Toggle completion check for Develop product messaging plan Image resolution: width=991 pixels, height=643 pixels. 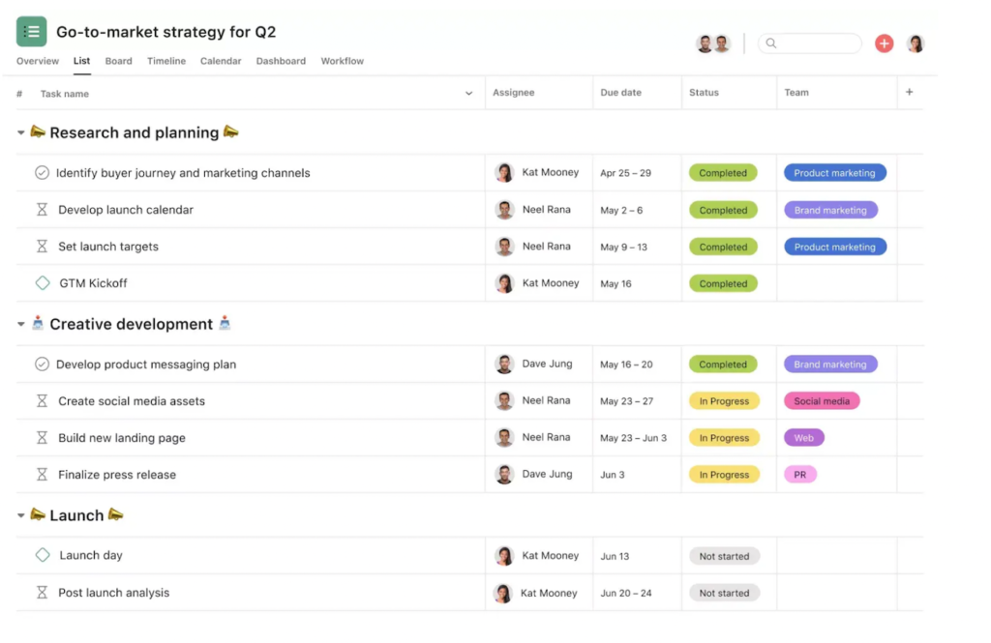[x=42, y=365]
